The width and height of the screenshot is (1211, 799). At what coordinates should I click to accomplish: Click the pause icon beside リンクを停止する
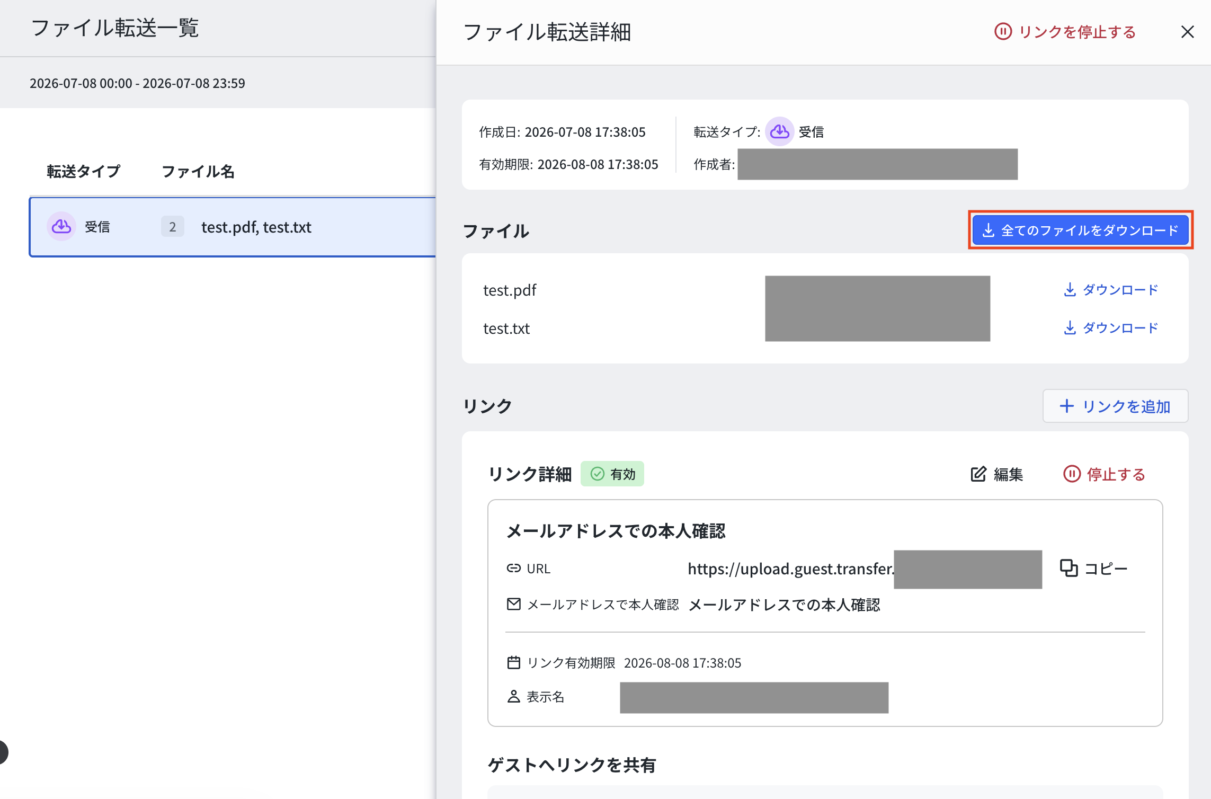(x=1003, y=32)
